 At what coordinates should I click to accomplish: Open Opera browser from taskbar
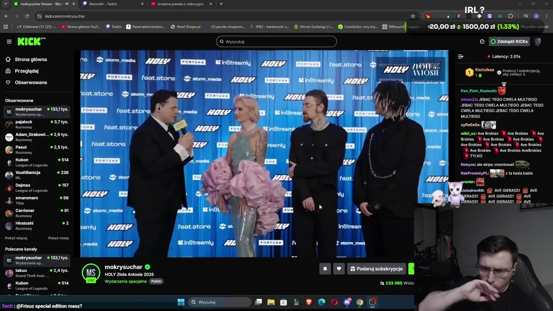[x=334, y=302]
